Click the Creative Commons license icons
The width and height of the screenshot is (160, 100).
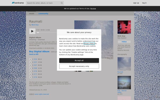pos(32,94)
